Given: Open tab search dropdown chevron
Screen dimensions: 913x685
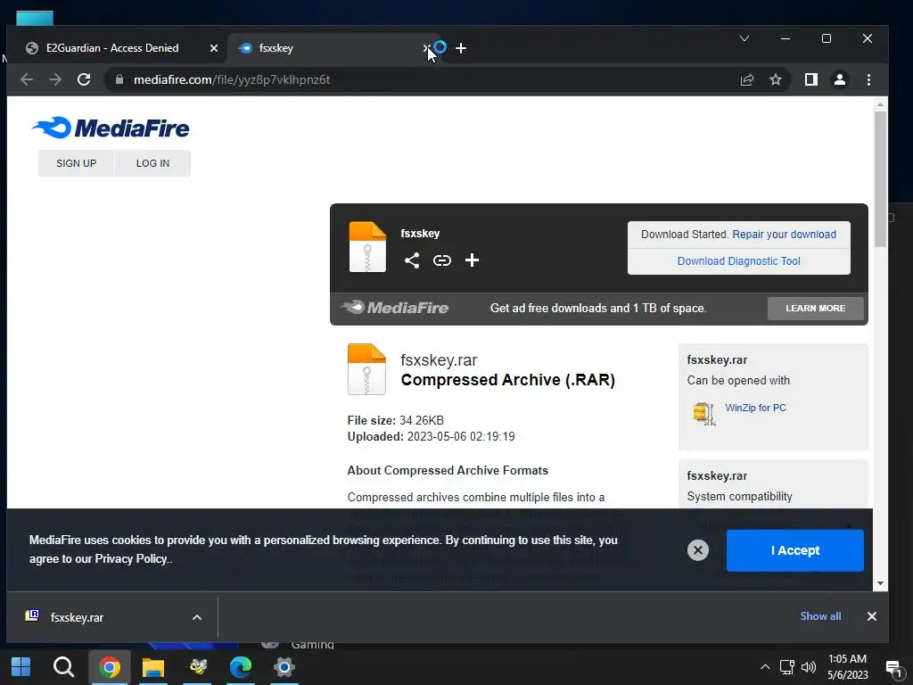Looking at the screenshot, I should [x=744, y=38].
